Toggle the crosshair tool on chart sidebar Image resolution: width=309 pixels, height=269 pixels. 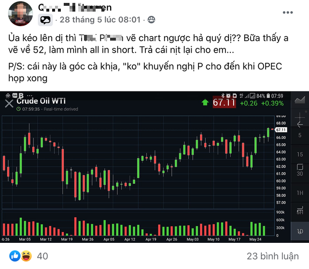point(300,118)
